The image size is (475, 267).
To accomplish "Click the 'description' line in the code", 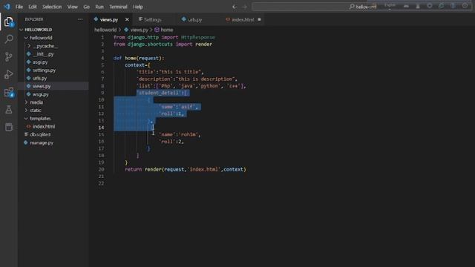I will point(187,79).
